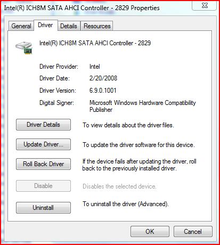Click the dialog title bar text
Image resolution: width=220 pixels, height=245 pixels.
point(82,8)
